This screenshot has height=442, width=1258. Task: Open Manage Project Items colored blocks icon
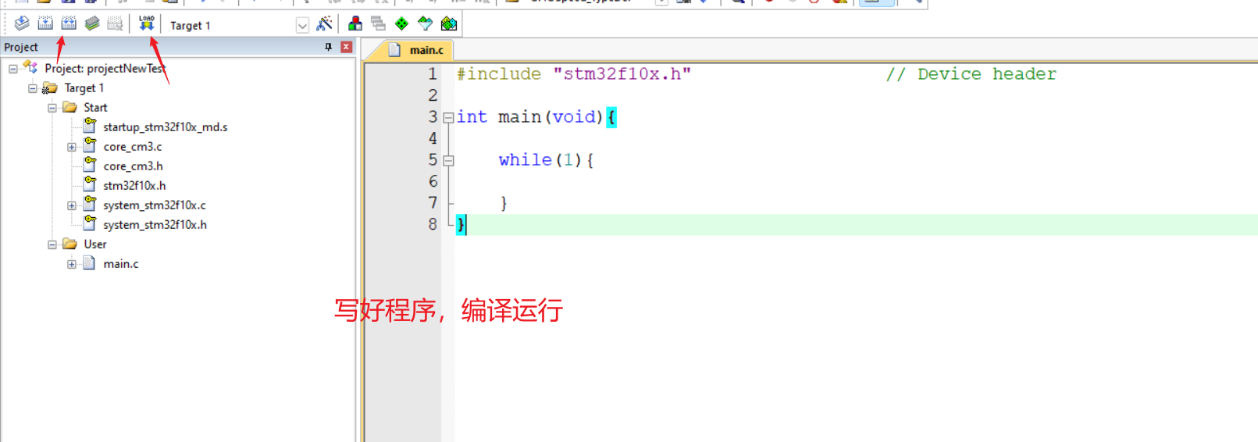[355, 23]
